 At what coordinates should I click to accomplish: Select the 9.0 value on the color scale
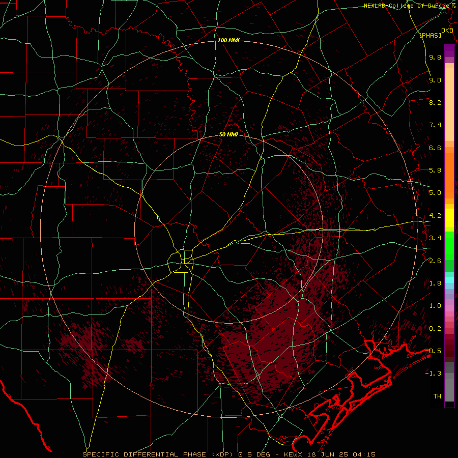[435, 80]
